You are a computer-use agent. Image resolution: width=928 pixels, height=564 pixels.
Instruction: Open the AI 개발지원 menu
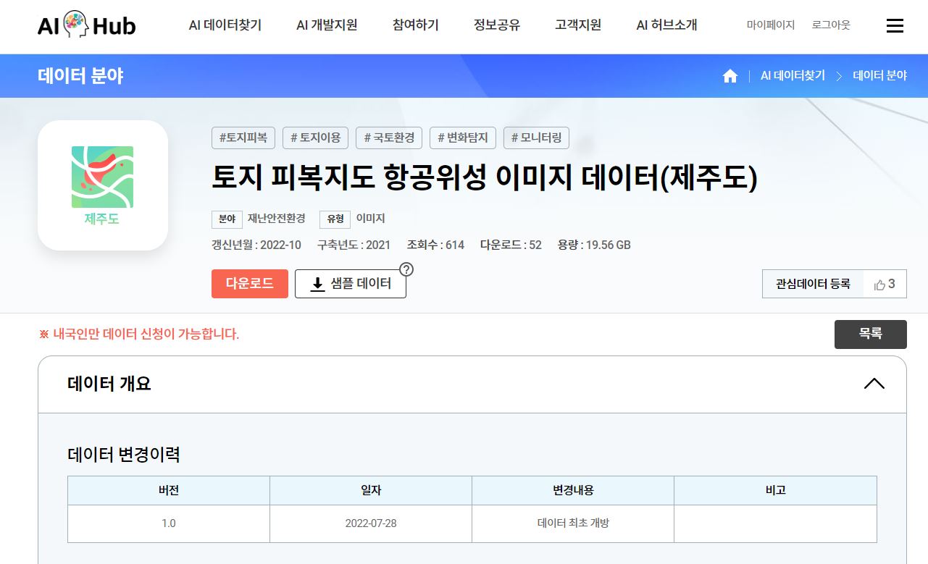327,25
